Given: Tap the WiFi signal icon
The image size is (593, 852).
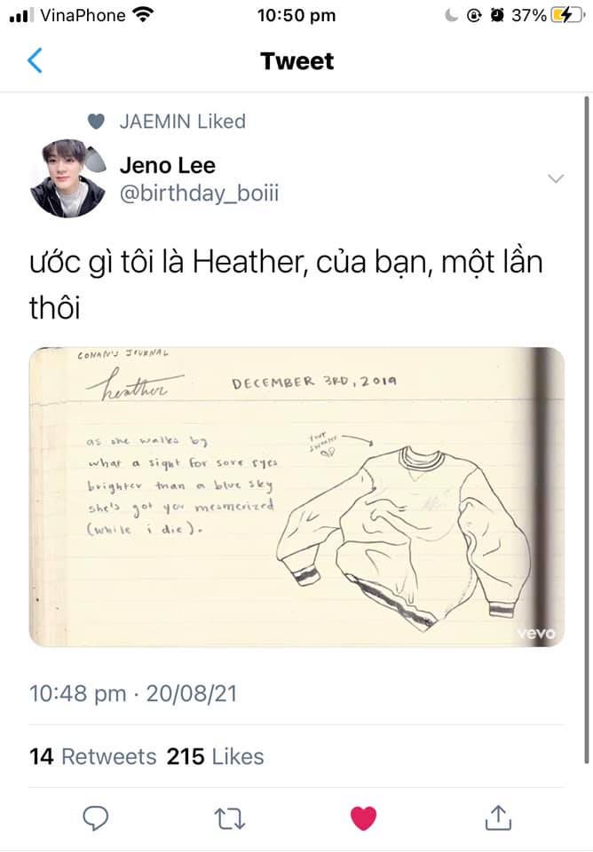Looking at the screenshot, I should [x=143, y=15].
